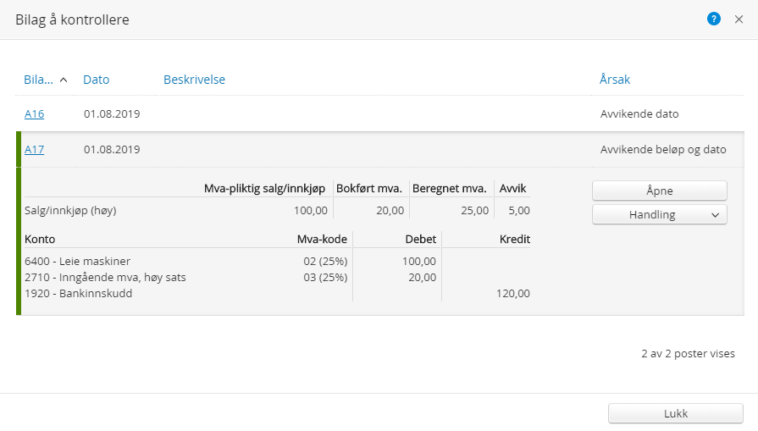Click the Lukk button

pyautogui.click(x=675, y=414)
